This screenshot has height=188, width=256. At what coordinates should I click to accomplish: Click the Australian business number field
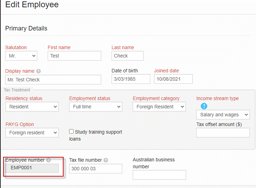click(159, 175)
